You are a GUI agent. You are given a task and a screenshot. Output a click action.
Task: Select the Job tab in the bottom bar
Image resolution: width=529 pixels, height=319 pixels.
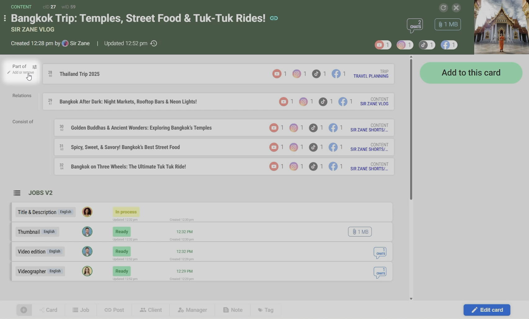click(81, 310)
